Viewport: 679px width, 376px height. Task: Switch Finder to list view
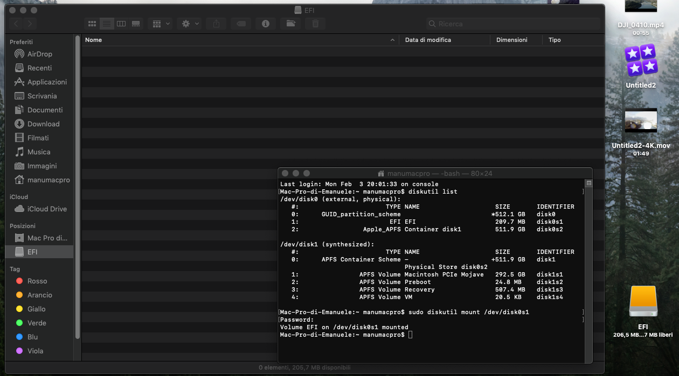pyautogui.click(x=107, y=24)
